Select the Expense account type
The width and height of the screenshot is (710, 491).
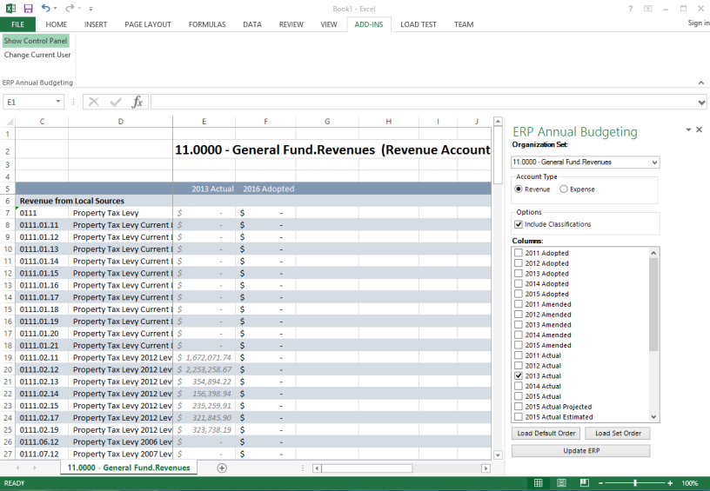pyautogui.click(x=564, y=189)
